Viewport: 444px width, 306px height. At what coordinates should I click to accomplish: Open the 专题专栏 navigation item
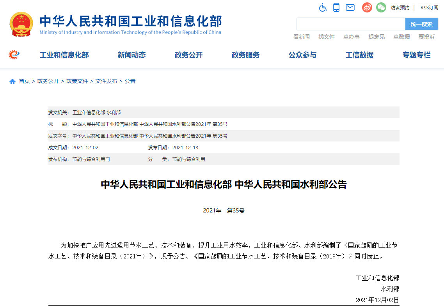(416, 55)
